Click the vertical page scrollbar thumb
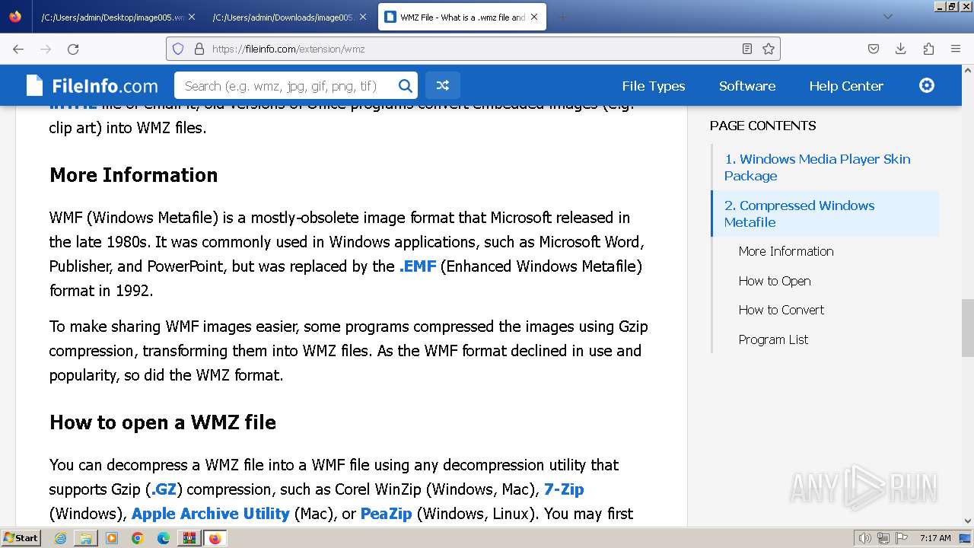The height and width of the screenshot is (548, 974). (967, 327)
